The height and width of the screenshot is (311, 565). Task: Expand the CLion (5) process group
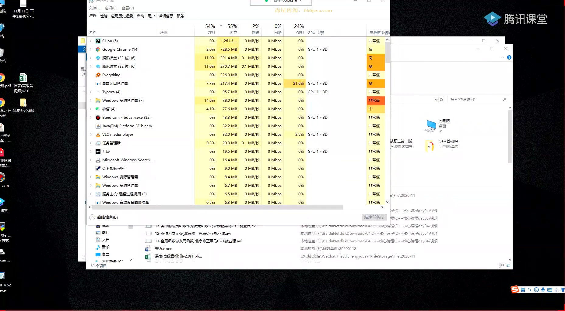tap(90, 41)
